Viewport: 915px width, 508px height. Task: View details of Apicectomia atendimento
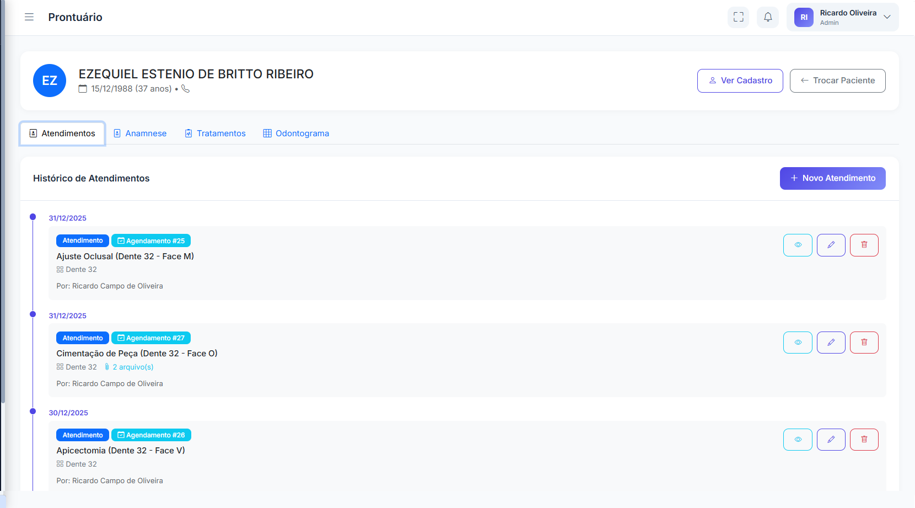point(798,440)
